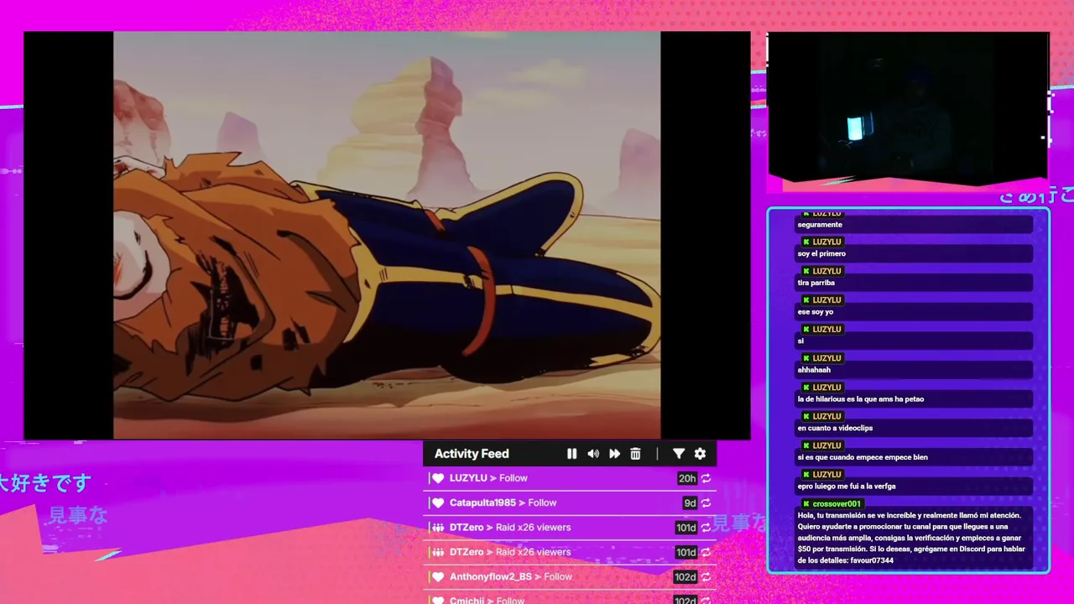Click the Activity Feed title
This screenshot has width=1074, height=604.
point(472,454)
